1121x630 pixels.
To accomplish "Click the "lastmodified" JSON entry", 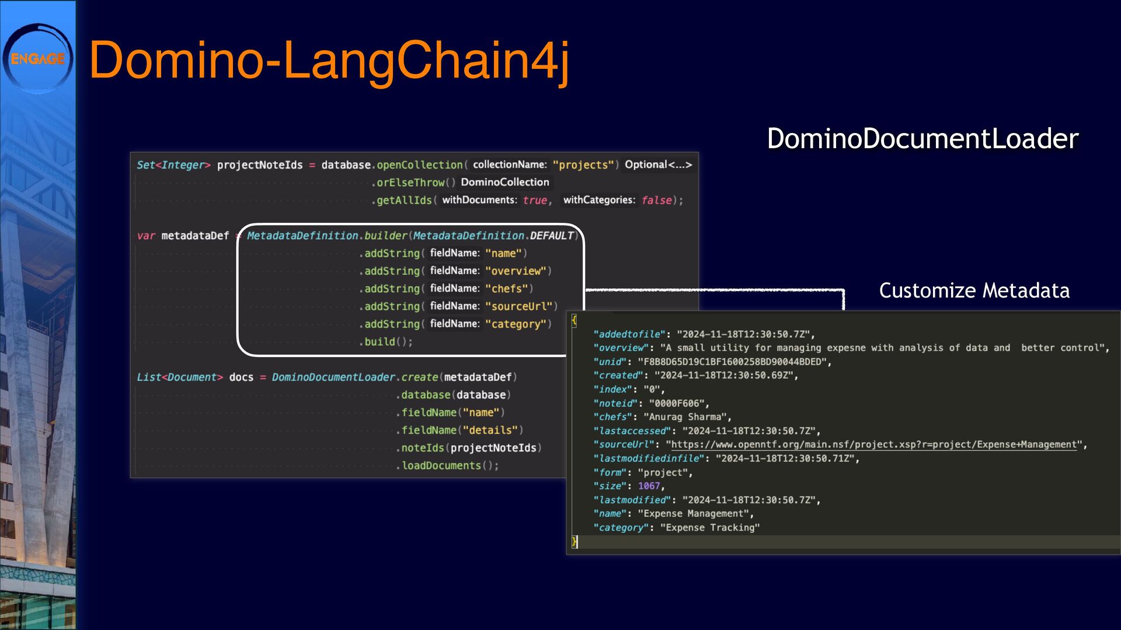I will [x=707, y=500].
